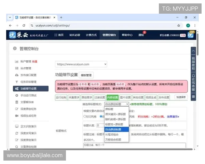Click the red 充值 button beside 积分余额
Screen dimensions: 205x164
tap(183, 35)
